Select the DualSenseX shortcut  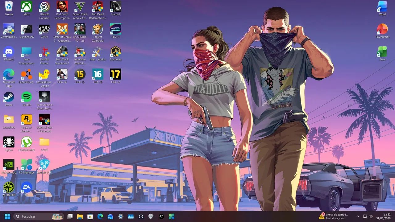pos(27,31)
